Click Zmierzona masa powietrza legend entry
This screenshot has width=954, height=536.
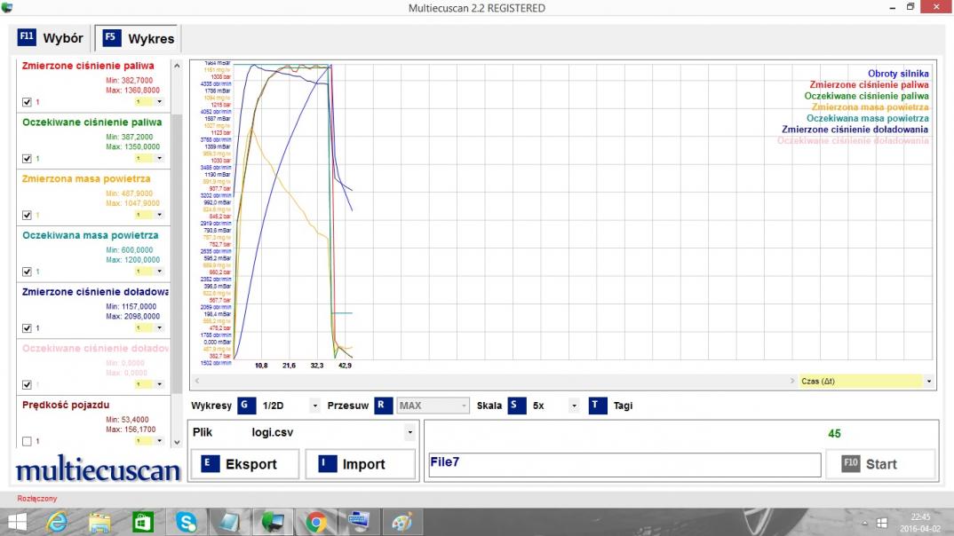click(x=870, y=107)
